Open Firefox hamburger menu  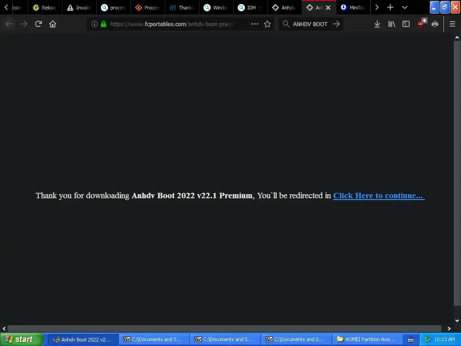(452, 24)
